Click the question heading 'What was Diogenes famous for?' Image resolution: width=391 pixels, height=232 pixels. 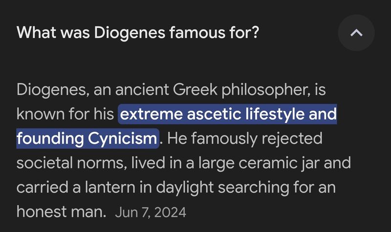click(x=138, y=33)
